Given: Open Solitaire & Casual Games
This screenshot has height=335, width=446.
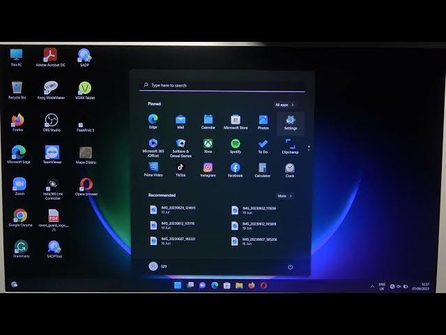Looking at the screenshot, I should click(180, 148).
